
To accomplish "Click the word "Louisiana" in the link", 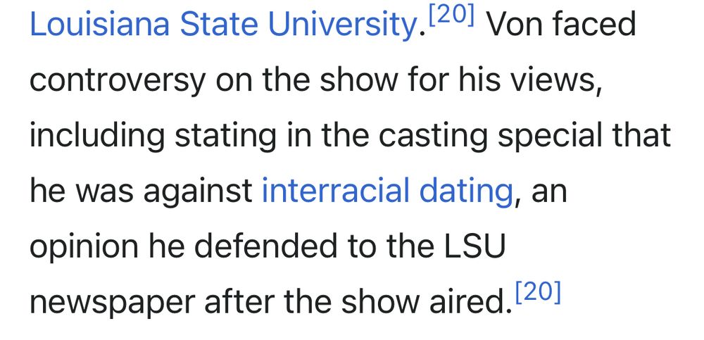I will click(100, 25).
